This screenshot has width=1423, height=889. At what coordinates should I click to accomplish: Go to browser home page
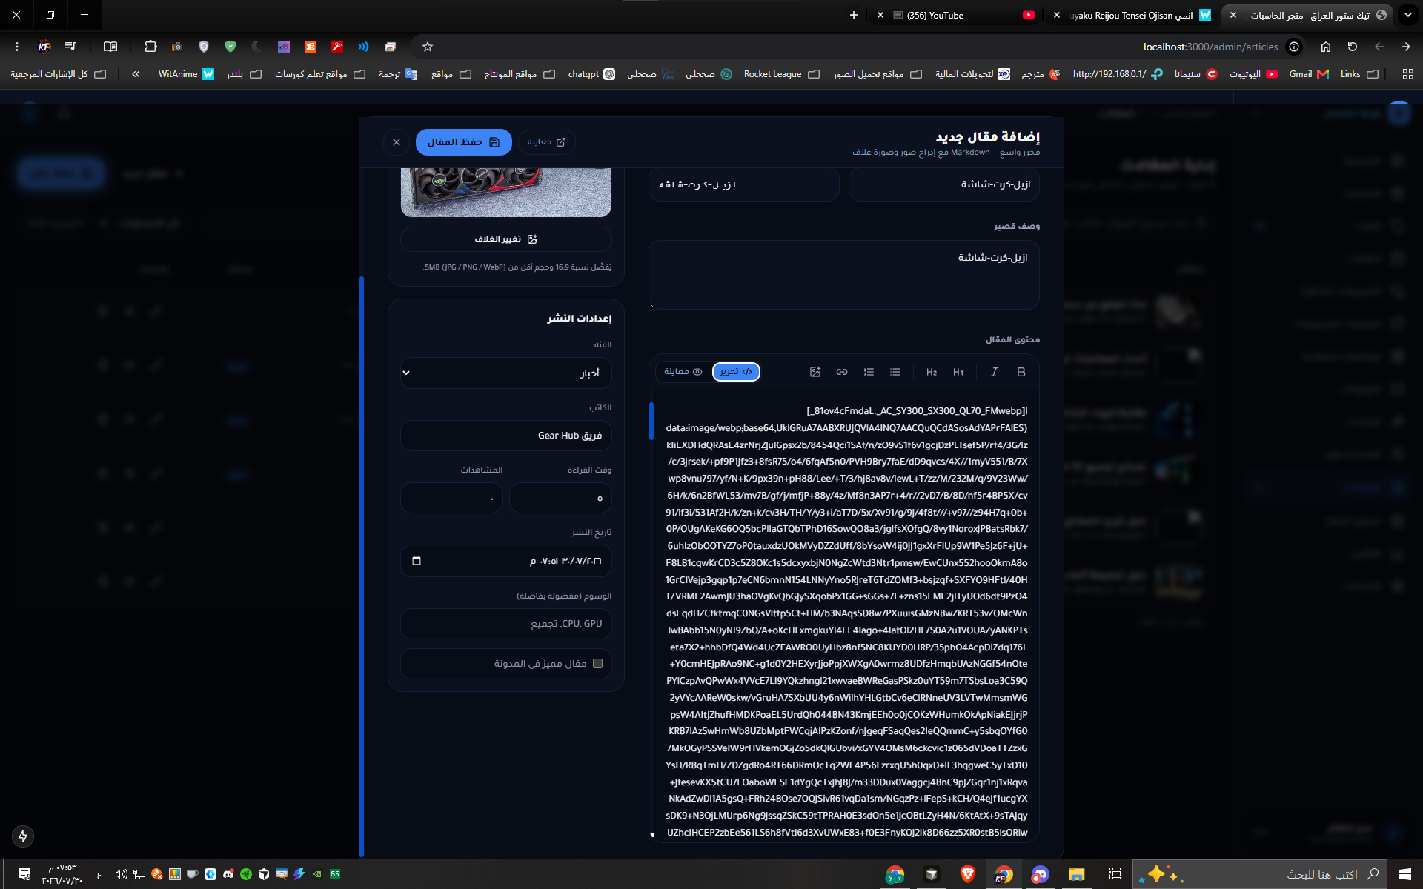point(1326,47)
